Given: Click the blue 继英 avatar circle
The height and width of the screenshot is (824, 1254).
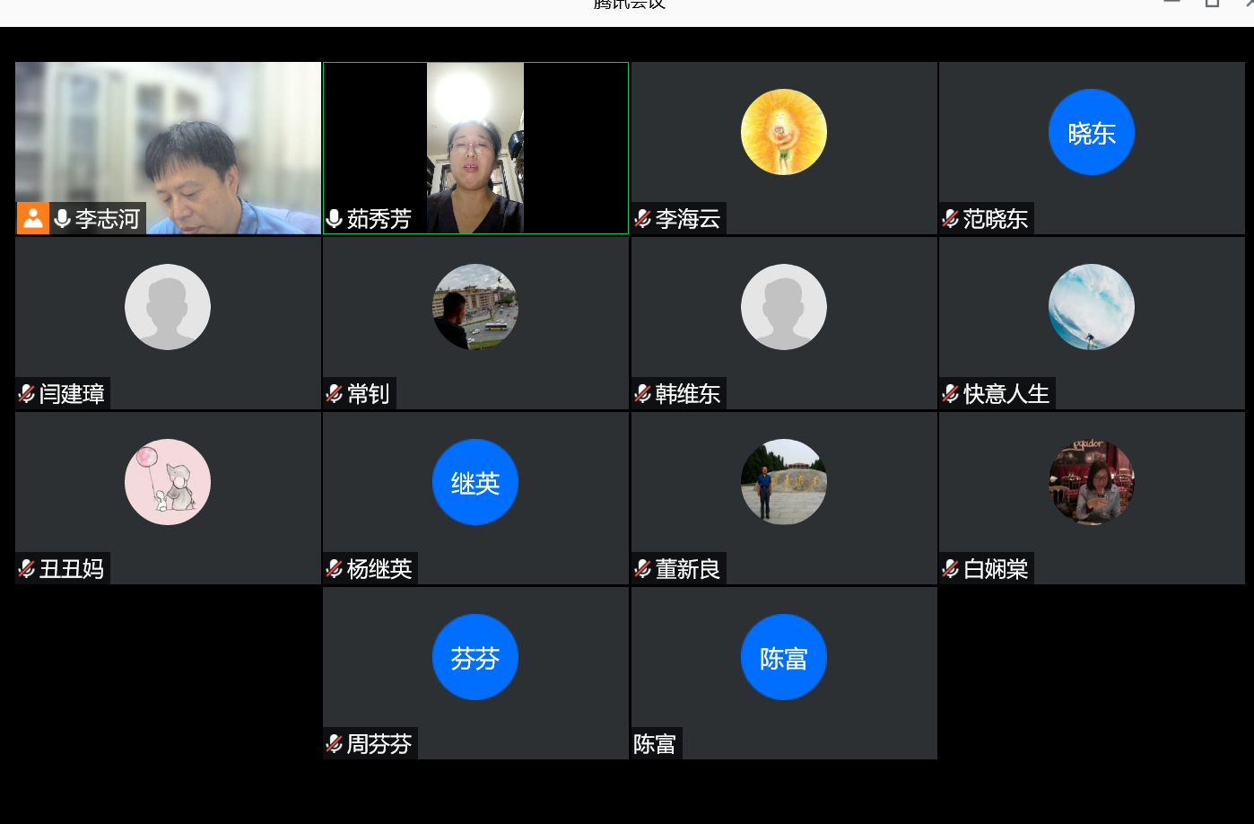Looking at the screenshot, I should [x=475, y=482].
